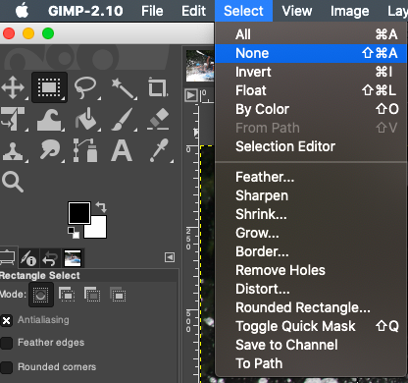Open the View menu
This screenshot has width=408, height=383.
[x=297, y=11]
